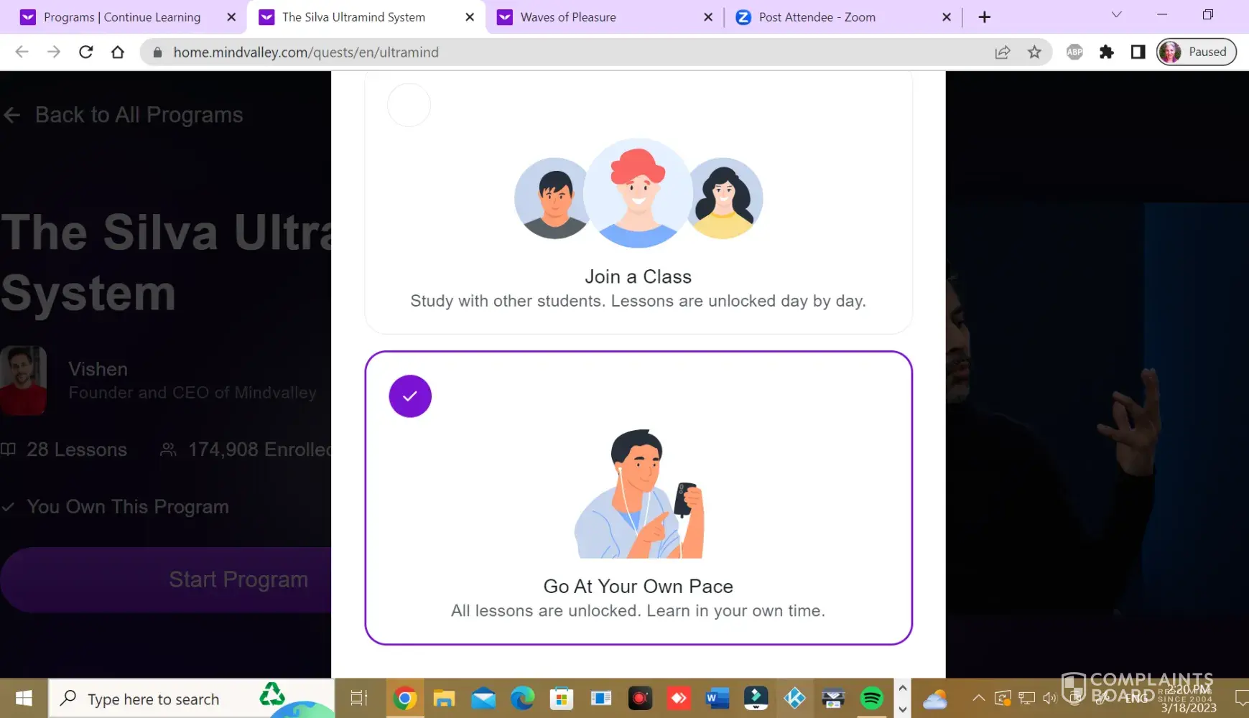The height and width of the screenshot is (718, 1249).
Task: Close The Silva Ultramind System tab
Action: click(x=470, y=17)
